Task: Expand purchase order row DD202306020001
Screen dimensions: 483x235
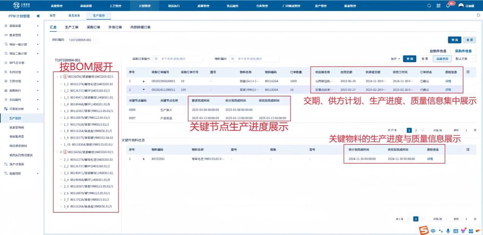Action: (x=144, y=81)
